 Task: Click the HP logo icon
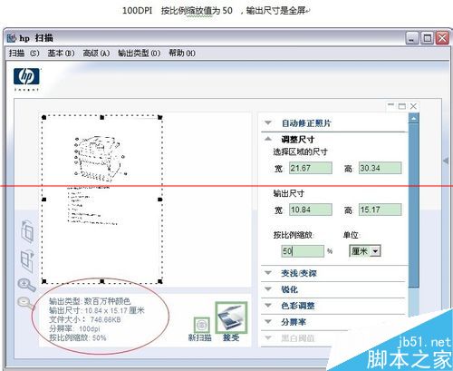pos(26,76)
